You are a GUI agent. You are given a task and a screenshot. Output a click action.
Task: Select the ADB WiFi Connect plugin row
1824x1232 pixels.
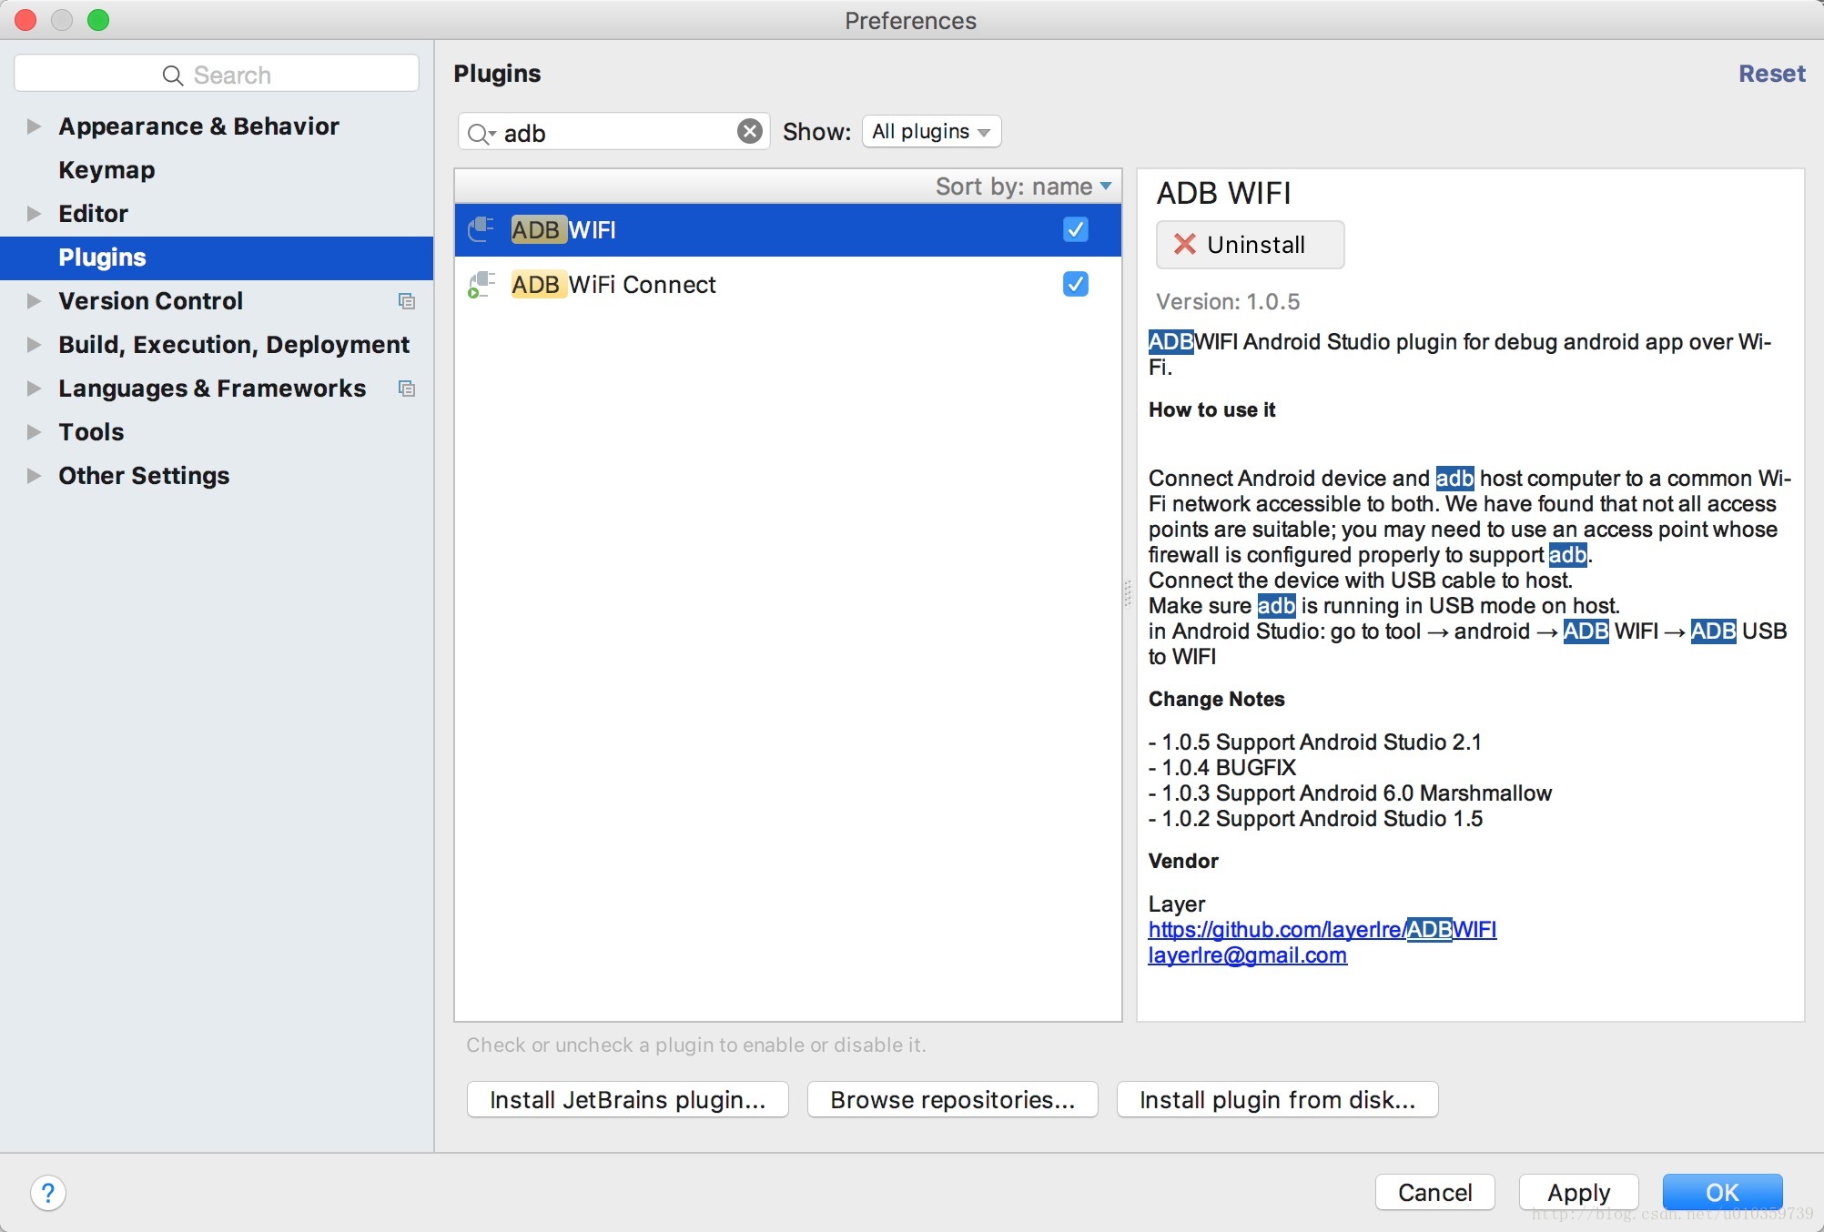pyautogui.click(x=787, y=284)
